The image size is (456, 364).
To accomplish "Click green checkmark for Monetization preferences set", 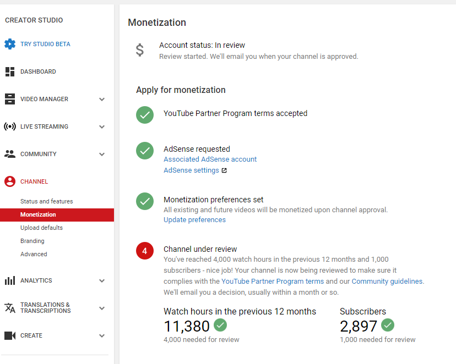I will click(x=145, y=201).
